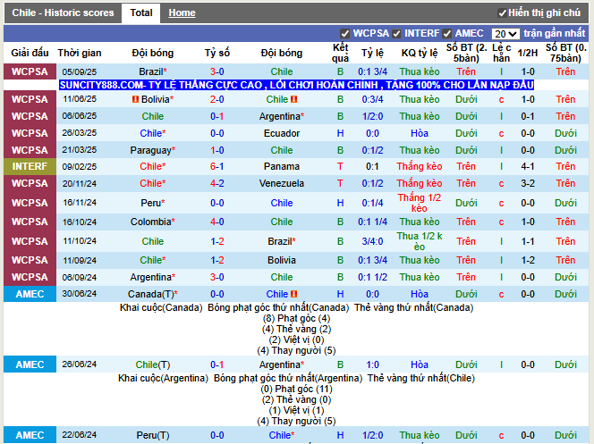Click the Thời gian column header

coord(80,53)
